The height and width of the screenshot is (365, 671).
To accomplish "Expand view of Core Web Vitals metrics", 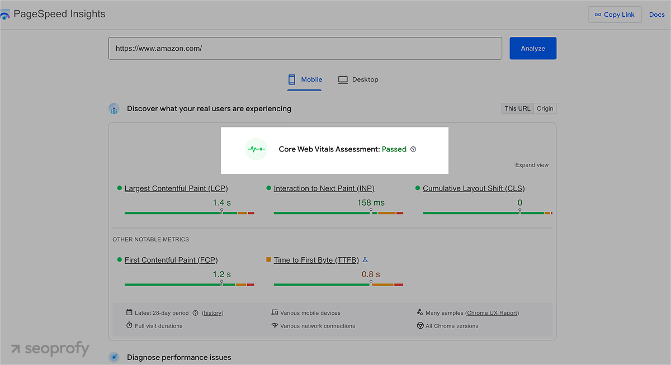I will 531,165.
